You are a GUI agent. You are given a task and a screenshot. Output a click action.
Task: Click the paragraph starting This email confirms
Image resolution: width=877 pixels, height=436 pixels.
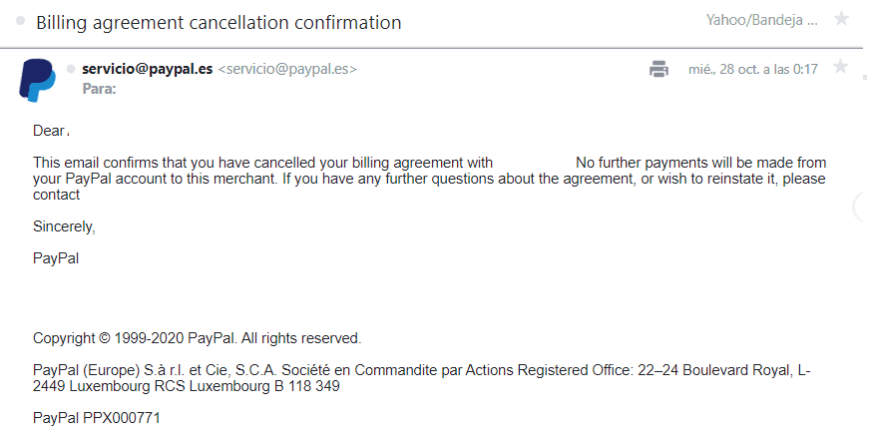tap(430, 179)
